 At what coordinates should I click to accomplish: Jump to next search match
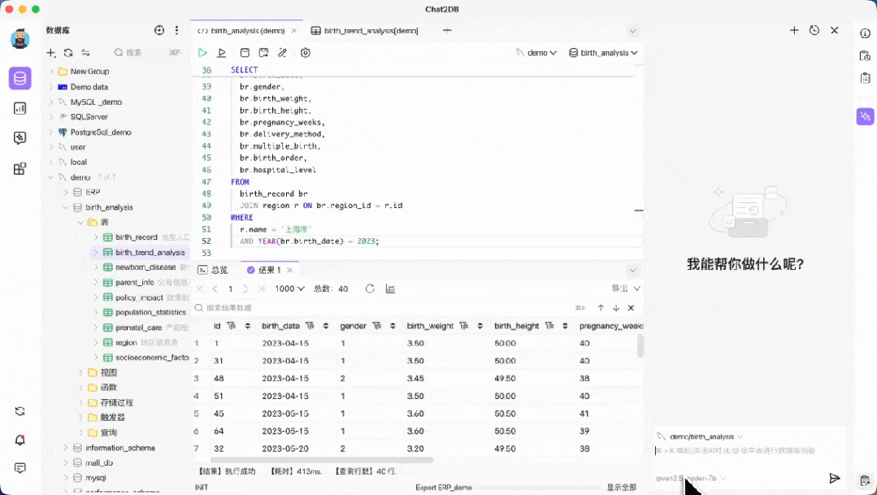(616, 307)
